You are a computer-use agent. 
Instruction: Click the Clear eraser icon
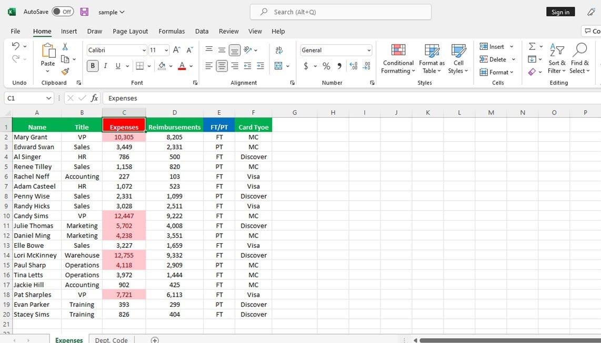point(532,71)
